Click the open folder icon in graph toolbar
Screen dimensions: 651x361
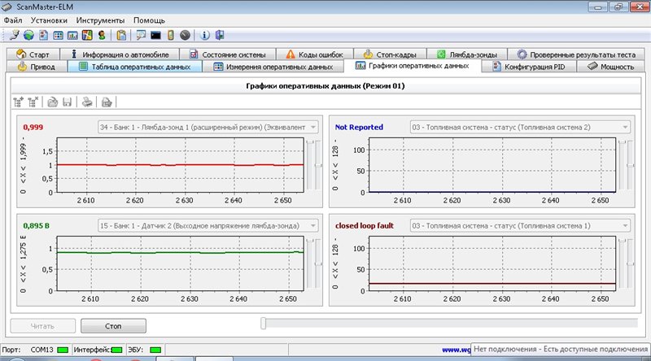[52, 102]
